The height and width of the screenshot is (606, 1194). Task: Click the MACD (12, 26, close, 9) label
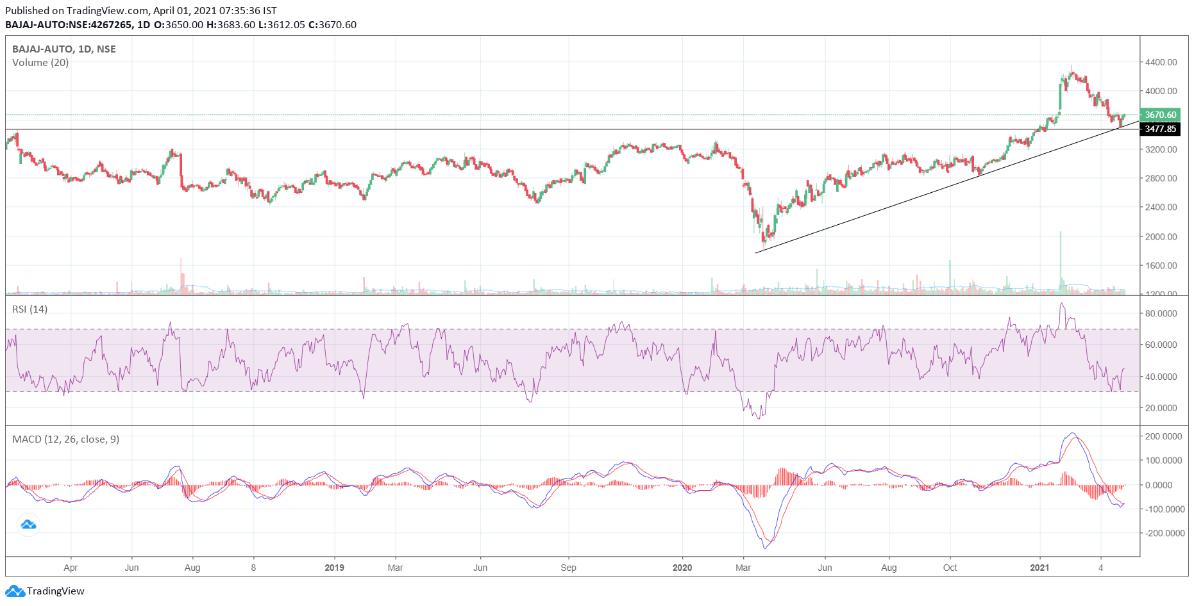point(66,439)
